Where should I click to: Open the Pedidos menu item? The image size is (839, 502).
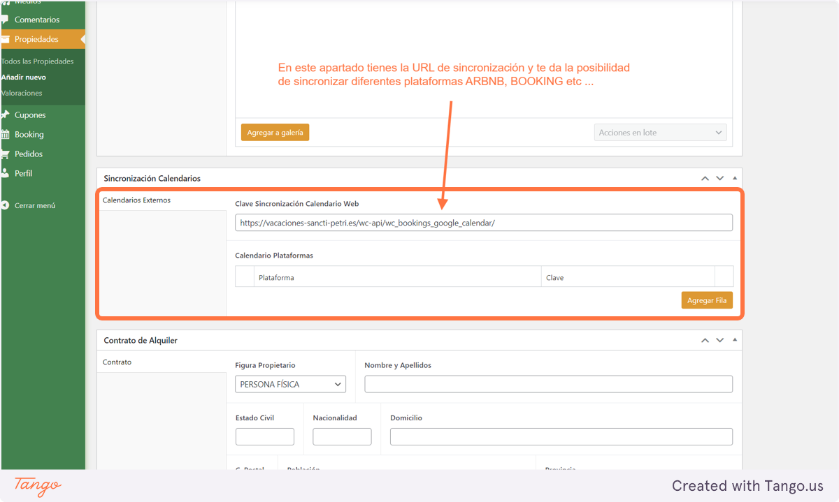29,154
